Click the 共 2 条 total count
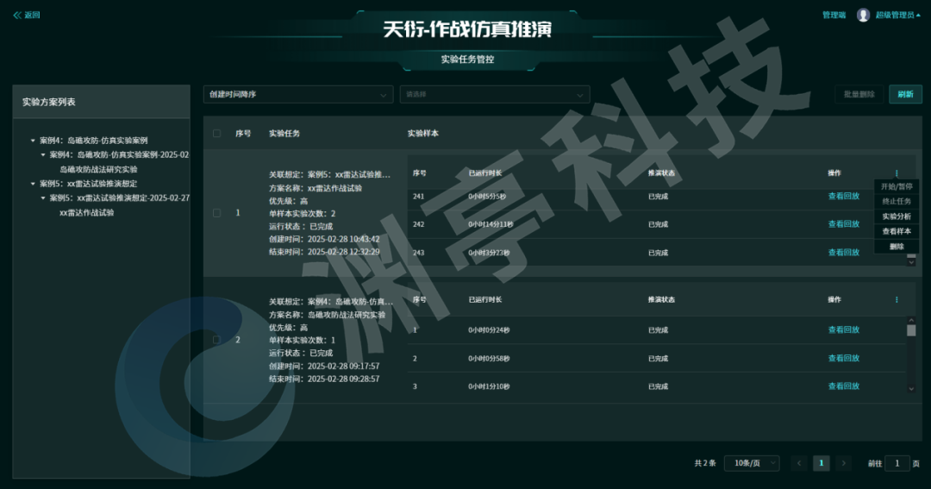The width and height of the screenshot is (931, 489). click(x=705, y=463)
